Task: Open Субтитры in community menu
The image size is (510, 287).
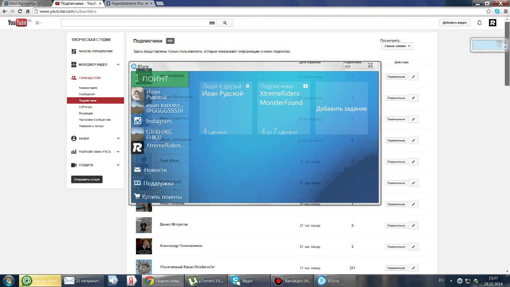Action: point(86,107)
